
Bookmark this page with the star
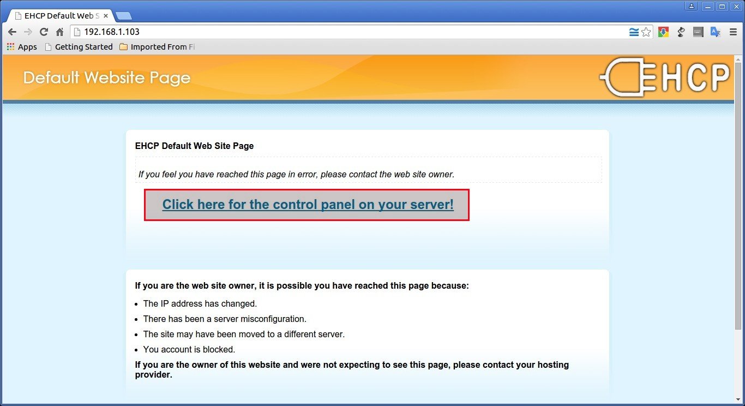[x=646, y=32]
